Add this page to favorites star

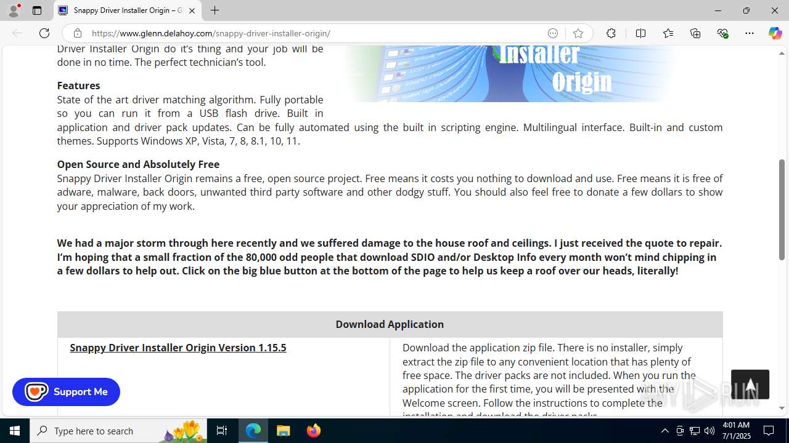click(578, 33)
